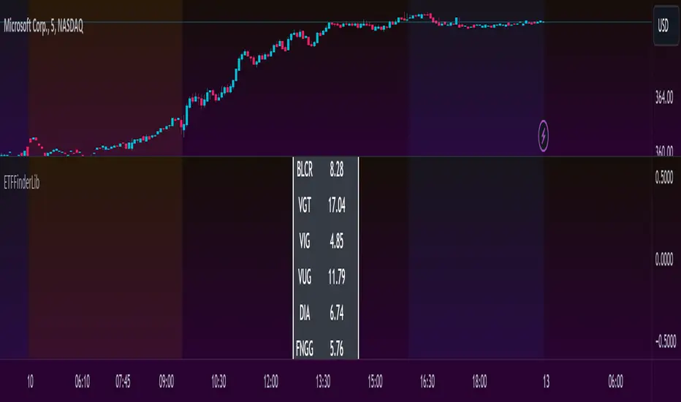Image resolution: width=681 pixels, height=402 pixels.
Task: Select the 8.28 value for BLCR
Action: point(337,169)
